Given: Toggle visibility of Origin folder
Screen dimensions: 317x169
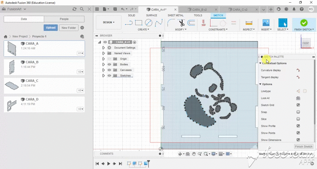Looking at the screenshot, I should coord(109,59).
